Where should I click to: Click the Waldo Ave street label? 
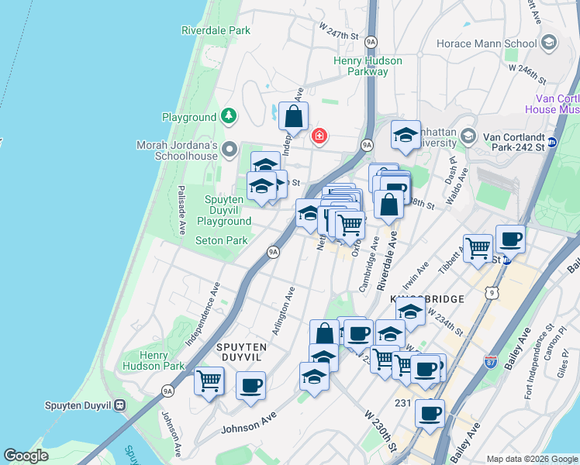click(x=457, y=186)
